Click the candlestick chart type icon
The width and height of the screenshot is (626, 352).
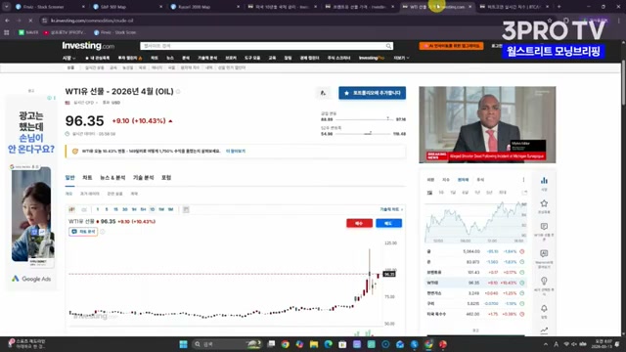(x=71, y=209)
